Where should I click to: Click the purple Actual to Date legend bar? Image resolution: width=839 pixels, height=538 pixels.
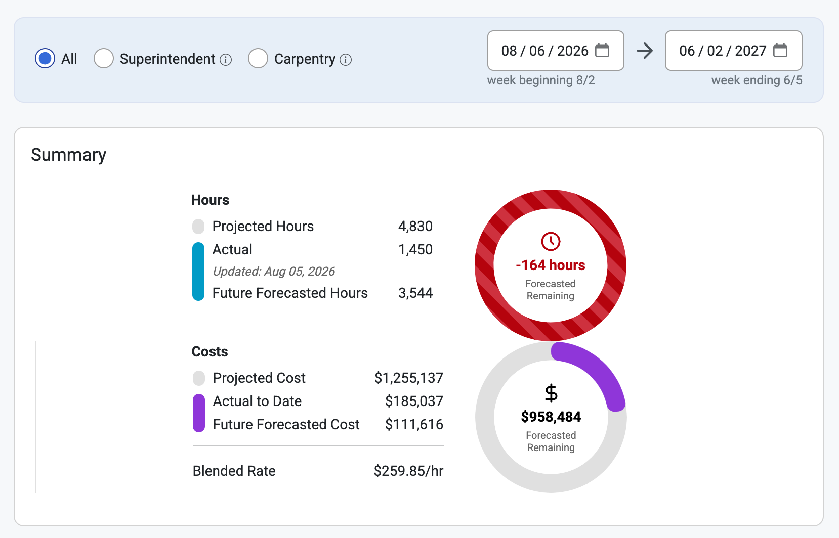[x=199, y=413]
